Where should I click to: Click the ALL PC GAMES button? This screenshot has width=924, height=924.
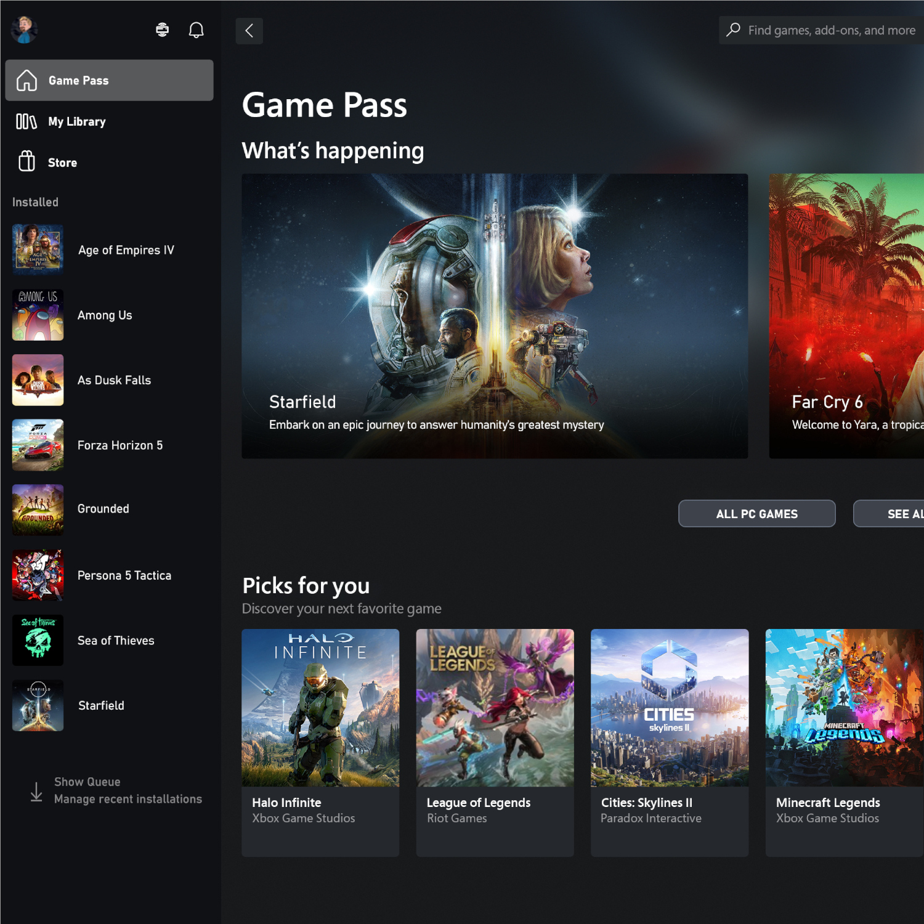coord(756,514)
